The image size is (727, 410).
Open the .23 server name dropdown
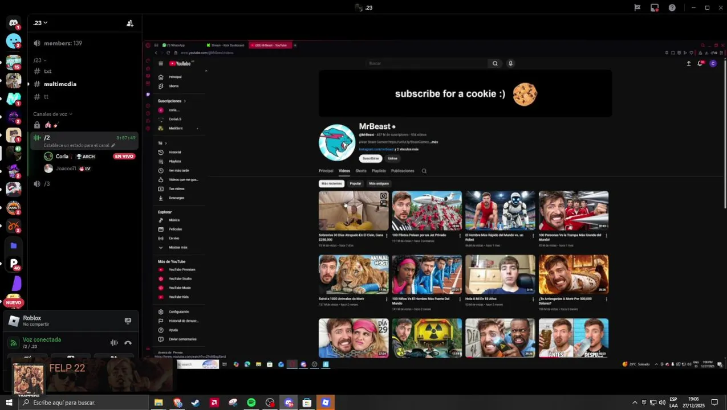click(x=40, y=23)
